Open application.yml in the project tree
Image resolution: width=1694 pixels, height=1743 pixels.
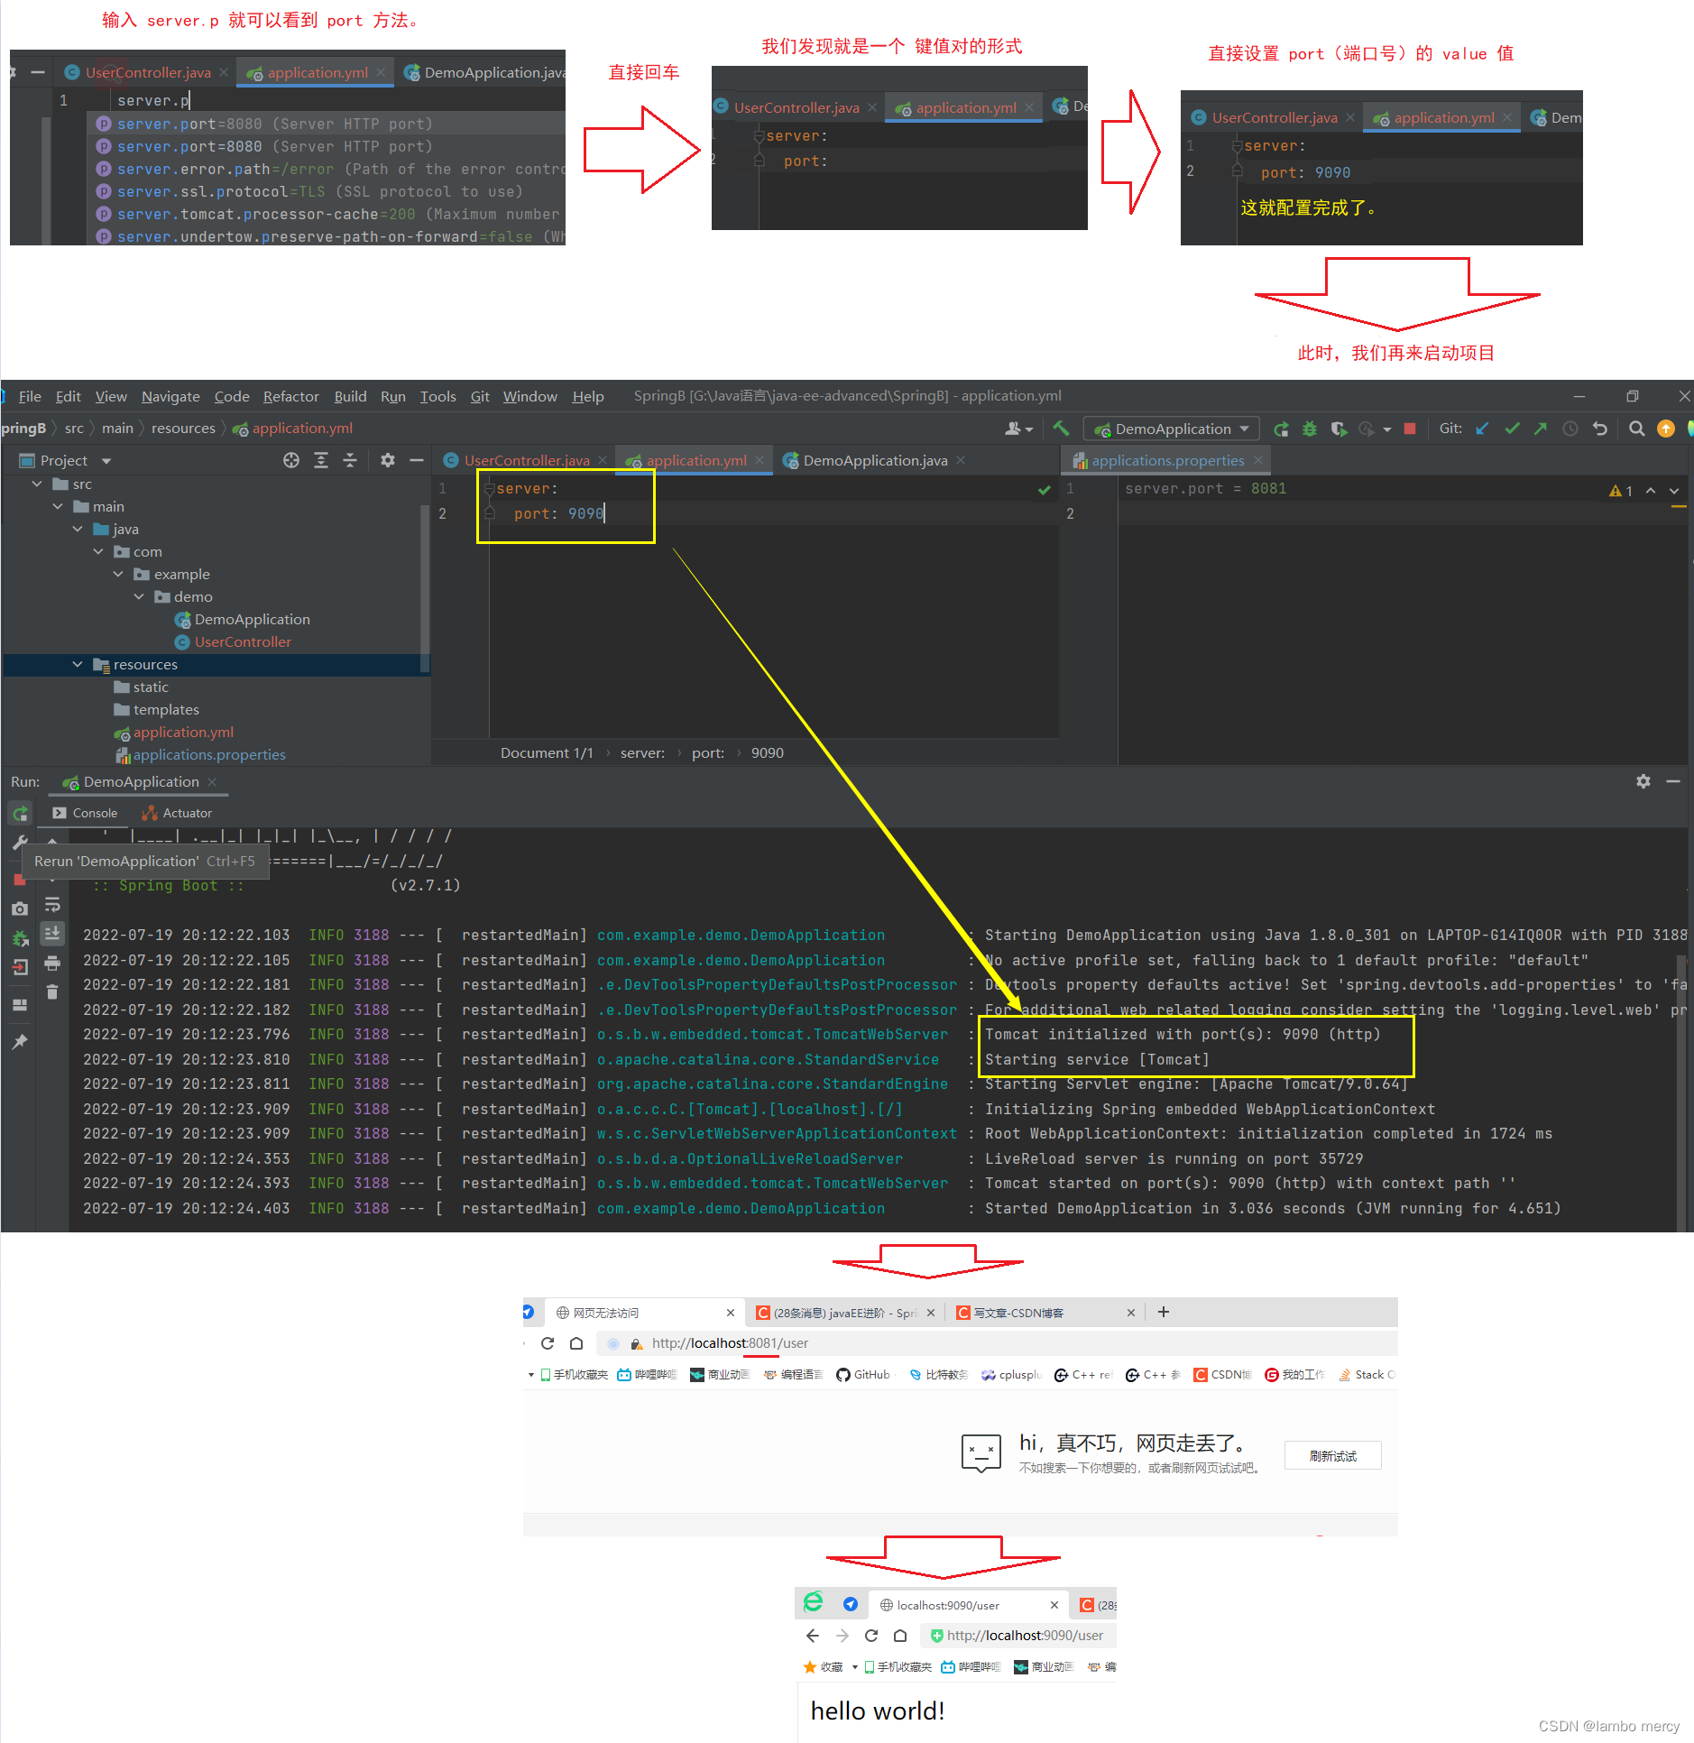[183, 733]
